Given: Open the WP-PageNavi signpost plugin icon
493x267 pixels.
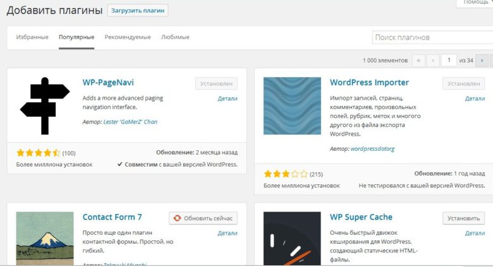Looking at the screenshot, I should pos(45,106).
